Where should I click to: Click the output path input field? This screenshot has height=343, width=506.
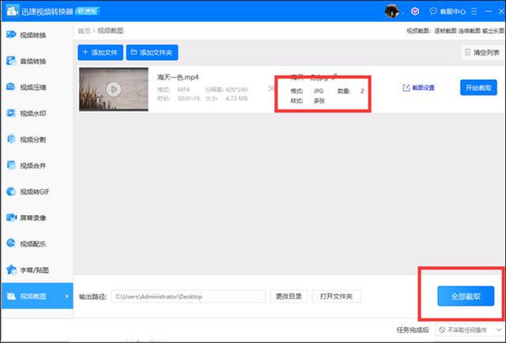(188, 296)
